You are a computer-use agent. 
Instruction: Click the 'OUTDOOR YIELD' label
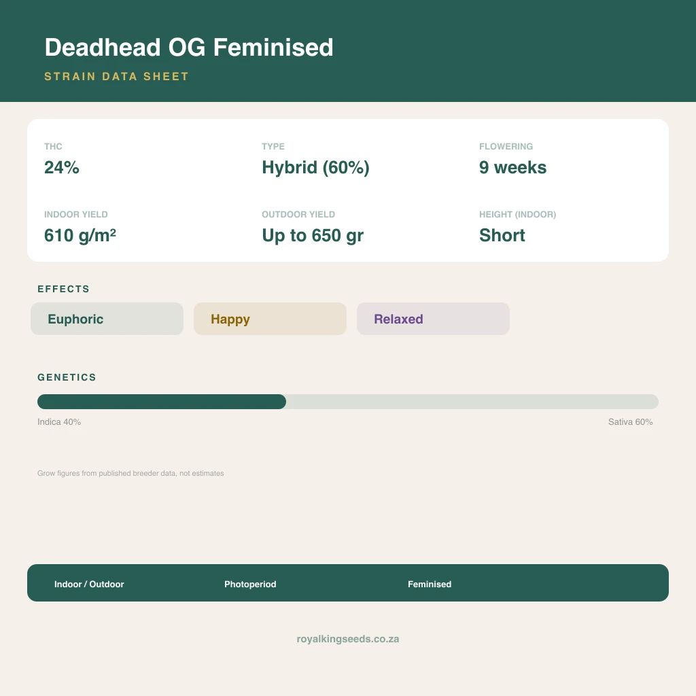298,214
